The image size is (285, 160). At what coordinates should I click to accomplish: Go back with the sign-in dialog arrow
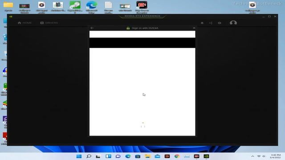[92, 28]
